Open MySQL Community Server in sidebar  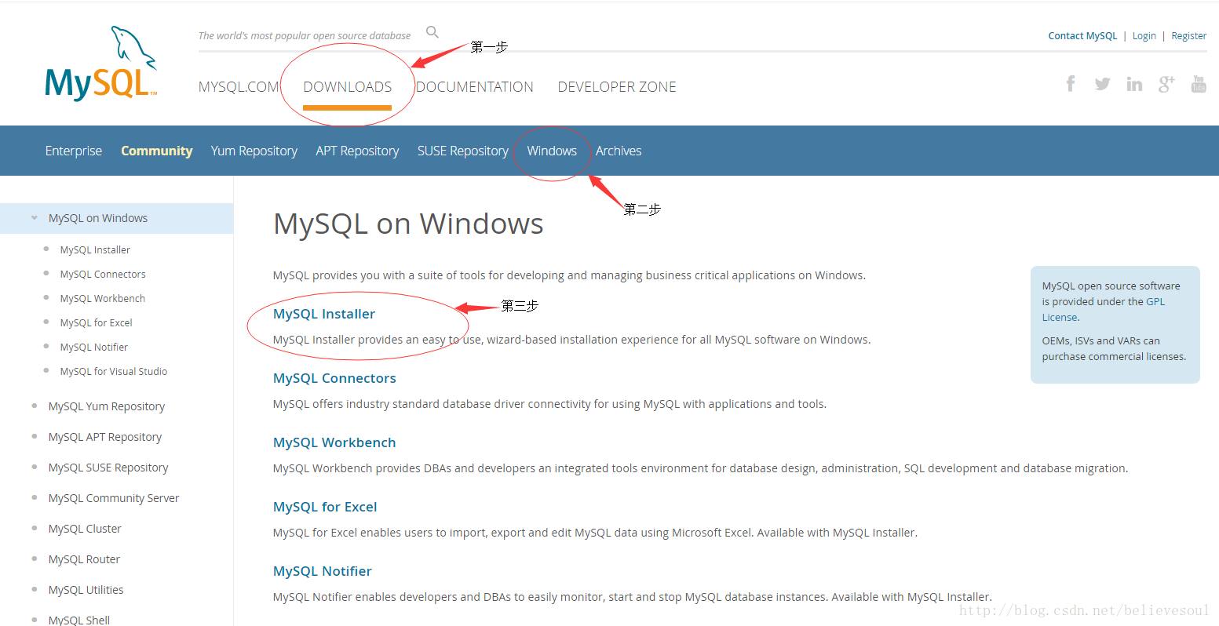point(114,498)
